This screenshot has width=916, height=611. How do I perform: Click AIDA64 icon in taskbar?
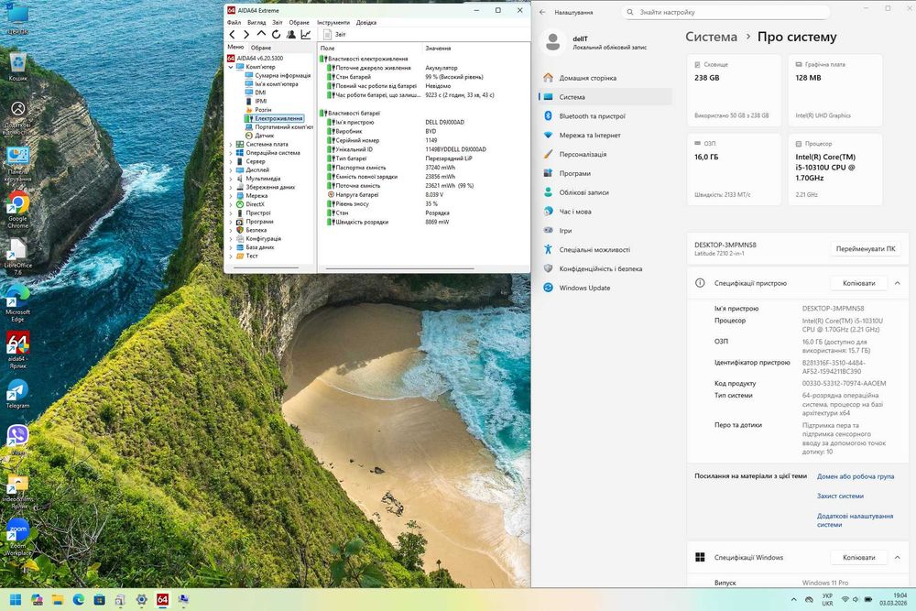click(162, 599)
